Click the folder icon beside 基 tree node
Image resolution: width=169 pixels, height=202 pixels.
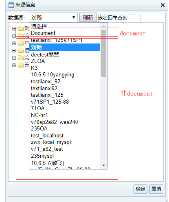coord(21,43)
